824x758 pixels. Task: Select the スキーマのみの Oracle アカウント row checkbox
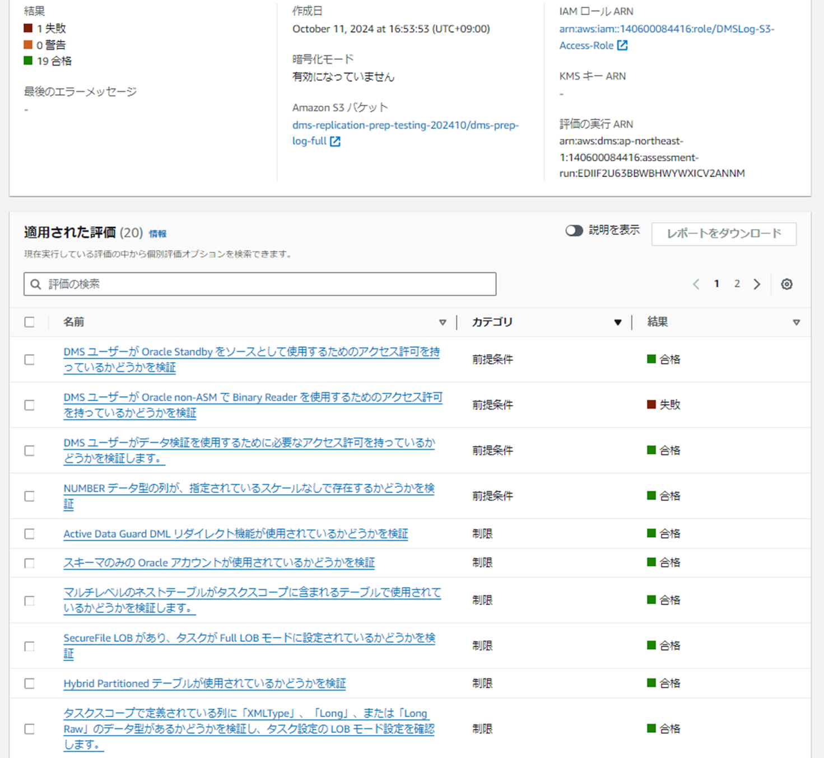coord(30,563)
